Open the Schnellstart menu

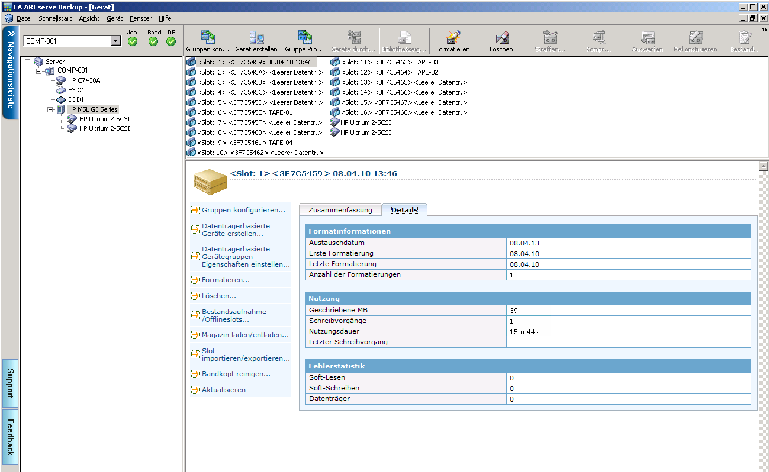pyautogui.click(x=55, y=18)
